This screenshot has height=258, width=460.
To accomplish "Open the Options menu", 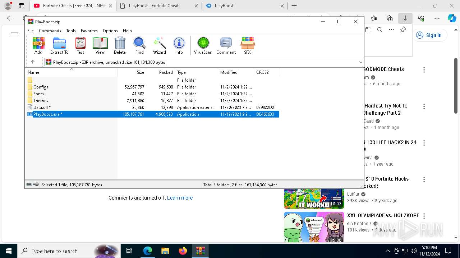I will pyautogui.click(x=110, y=31).
